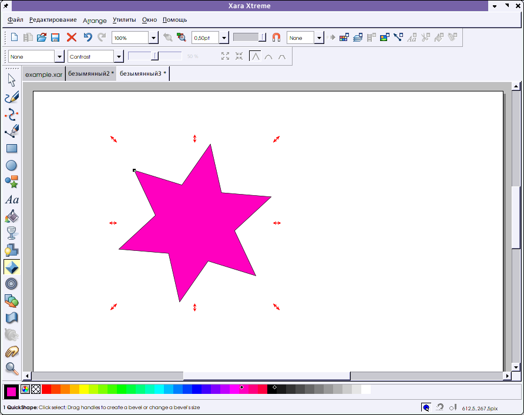Click the red Delete X icon

pyautogui.click(x=72, y=38)
